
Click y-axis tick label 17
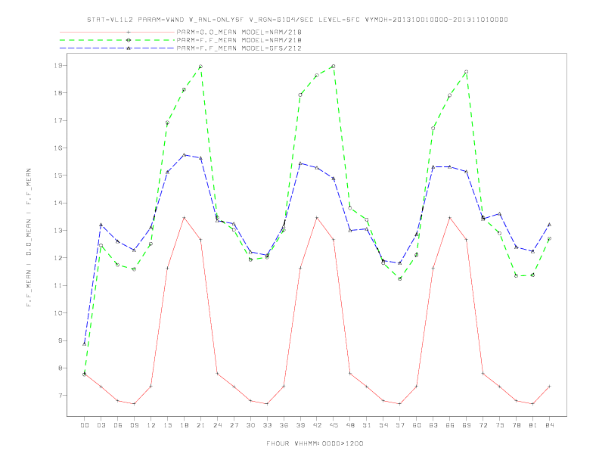[x=58, y=120]
